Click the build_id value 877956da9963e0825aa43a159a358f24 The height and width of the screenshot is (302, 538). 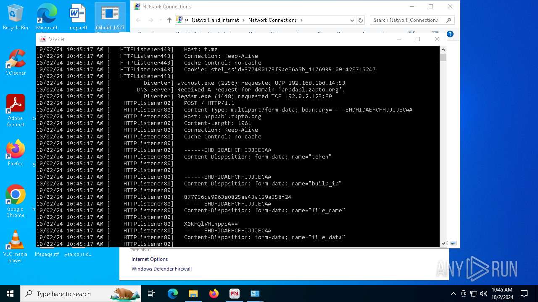237,197
